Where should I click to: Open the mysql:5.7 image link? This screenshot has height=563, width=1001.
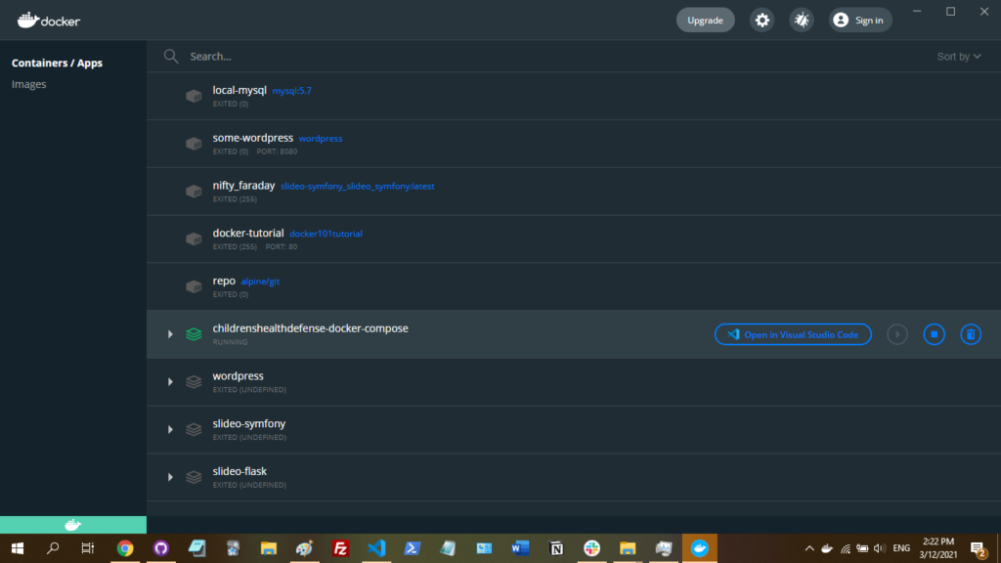291,91
